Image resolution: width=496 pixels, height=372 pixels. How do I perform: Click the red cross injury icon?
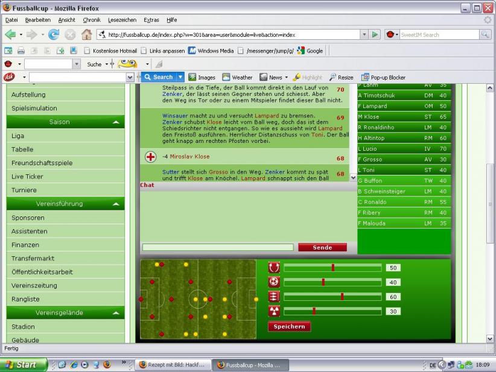coord(151,157)
